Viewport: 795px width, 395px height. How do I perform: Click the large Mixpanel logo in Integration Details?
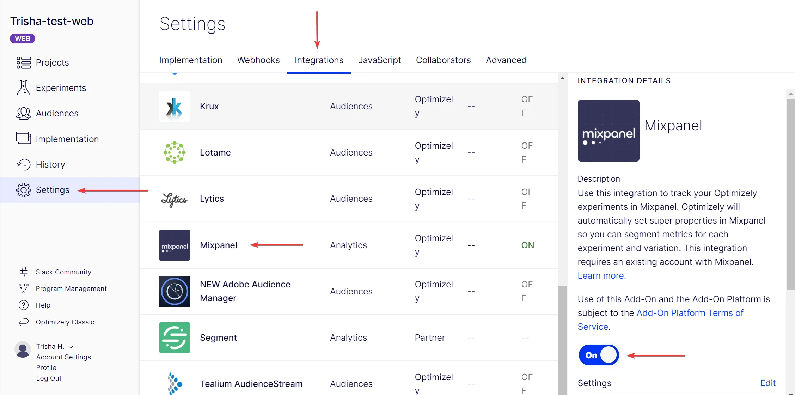[x=609, y=130]
